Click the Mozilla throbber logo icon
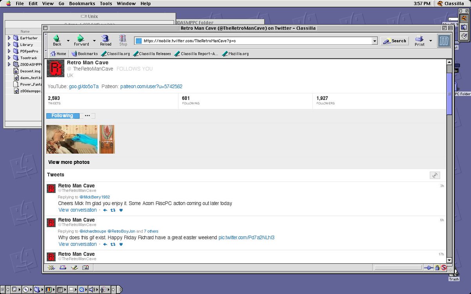 point(444,40)
